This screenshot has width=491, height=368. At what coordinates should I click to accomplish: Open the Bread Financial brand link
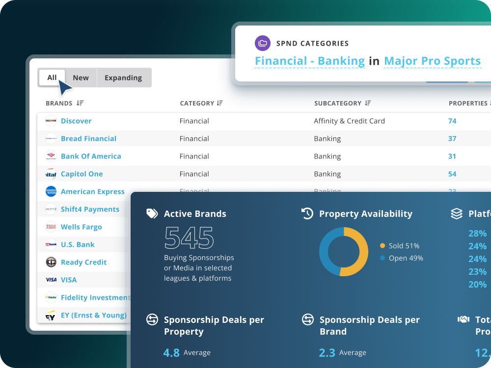pyautogui.click(x=88, y=139)
